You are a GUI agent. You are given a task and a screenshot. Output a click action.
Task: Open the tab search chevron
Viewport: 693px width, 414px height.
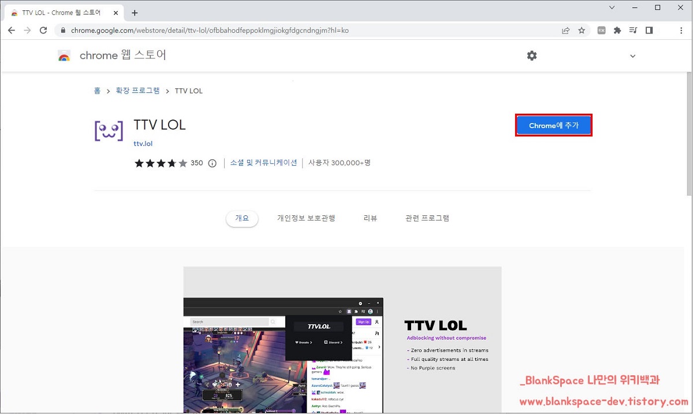[612, 8]
